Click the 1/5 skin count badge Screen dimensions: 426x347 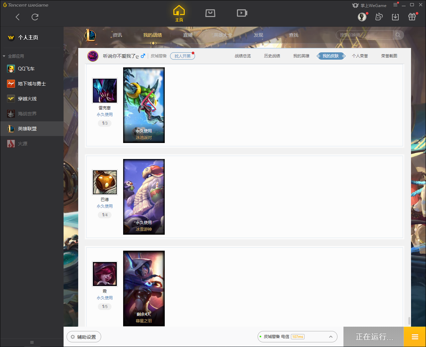pos(105,307)
